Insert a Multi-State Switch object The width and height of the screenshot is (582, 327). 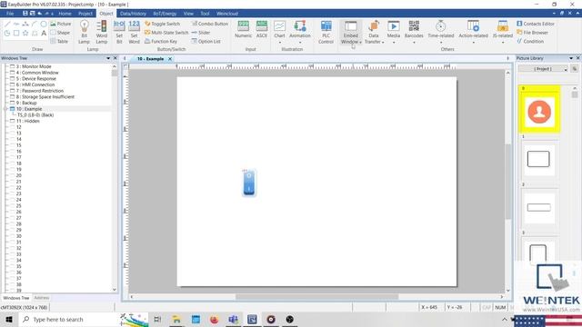pyautogui.click(x=166, y=33)
